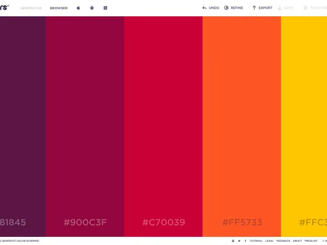Open the Instagram icon in footer
Image resolution: width=327 pixels, height=245 pixels.
233,241
